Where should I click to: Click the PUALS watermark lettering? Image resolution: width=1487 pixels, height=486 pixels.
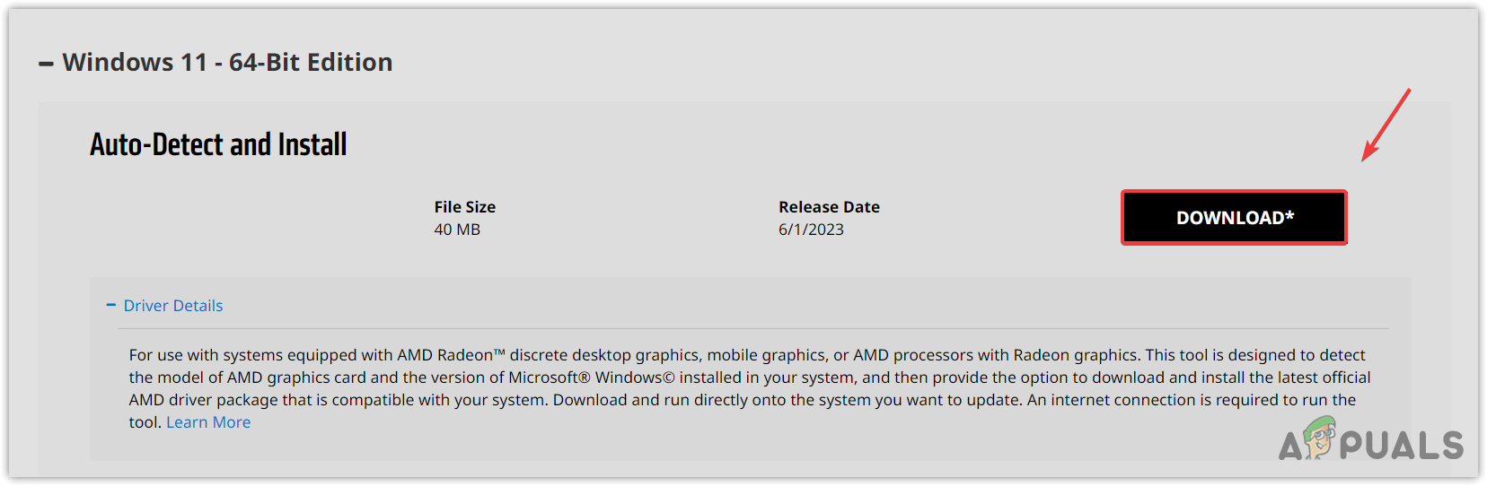[1401, 446]
